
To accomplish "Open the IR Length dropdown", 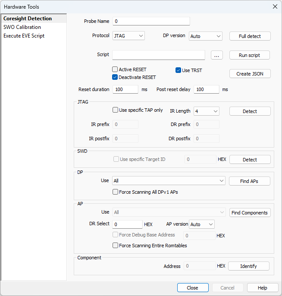I will click(206, 111).
